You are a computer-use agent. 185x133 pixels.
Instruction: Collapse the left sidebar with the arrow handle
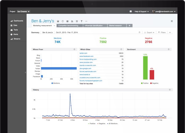(x=25, y=72)
